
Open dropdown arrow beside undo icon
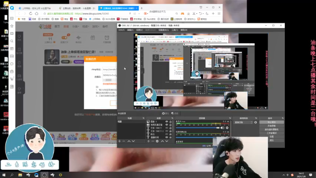pyautogui.click(x=203, y=14)
